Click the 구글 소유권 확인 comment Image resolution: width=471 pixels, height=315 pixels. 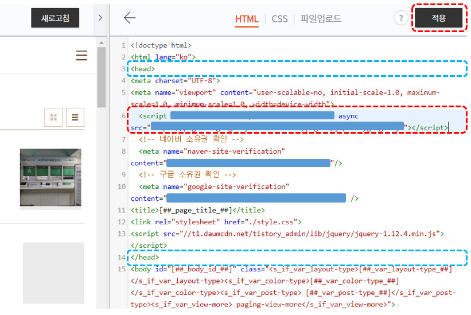[188, 174]
